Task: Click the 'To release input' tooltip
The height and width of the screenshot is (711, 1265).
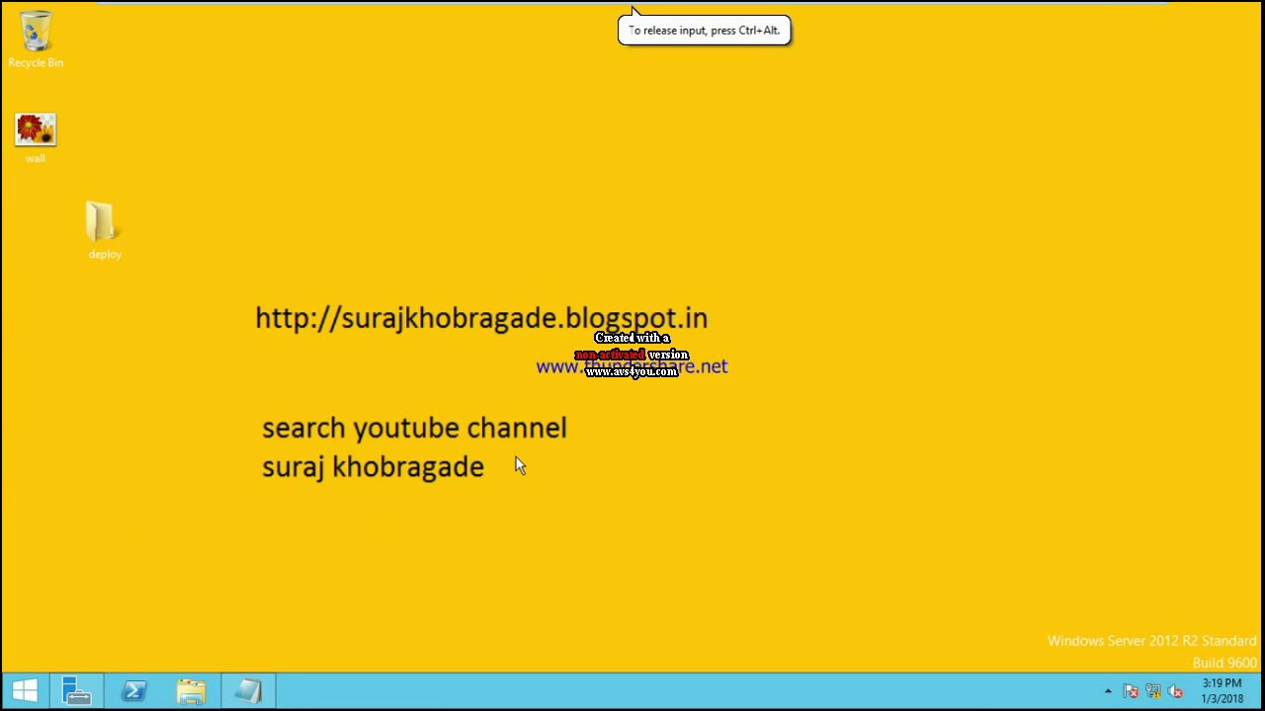Action: point(704,30)
